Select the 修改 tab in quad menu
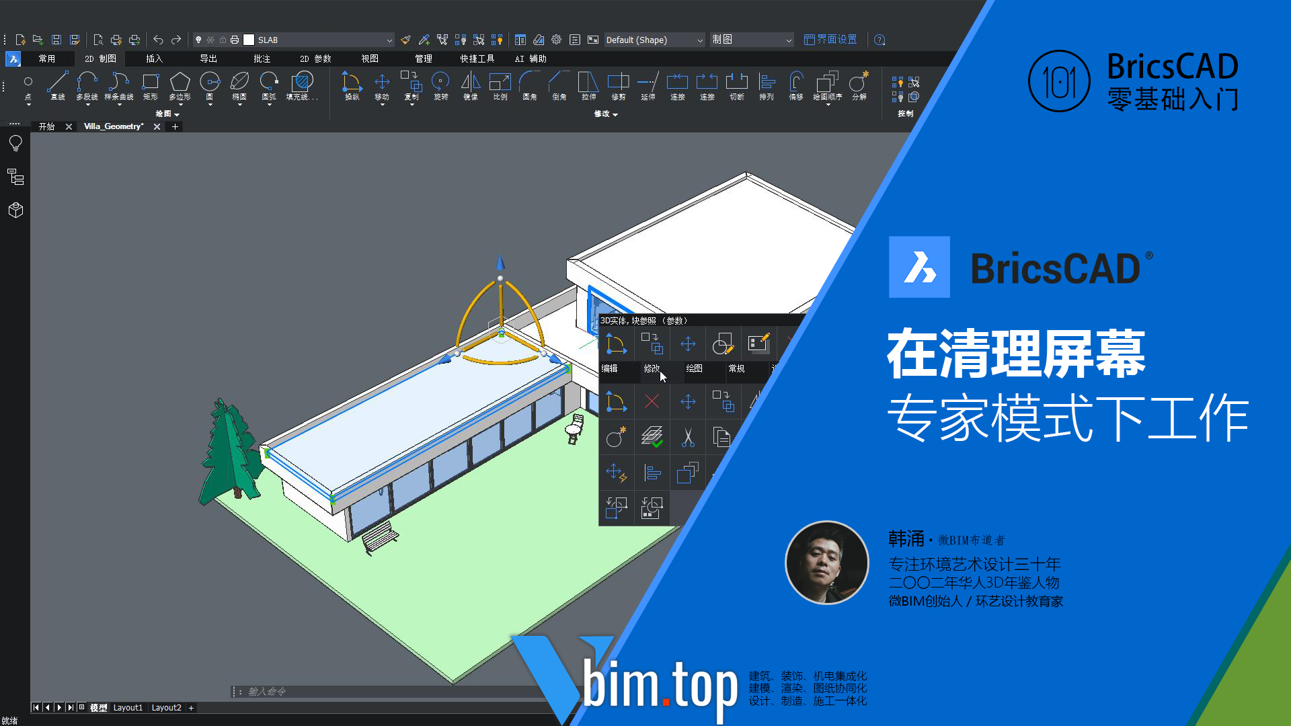 (652, 368)
